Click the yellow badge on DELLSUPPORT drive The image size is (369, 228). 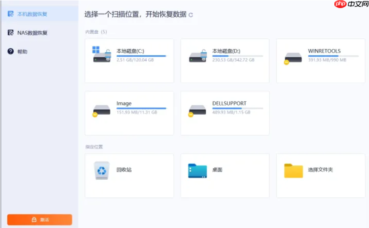pos(191,115)
